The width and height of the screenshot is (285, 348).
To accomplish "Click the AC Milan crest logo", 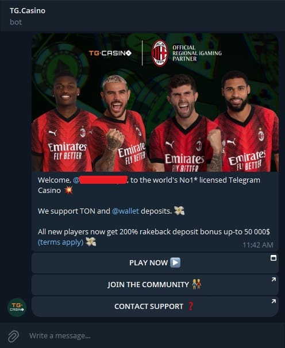I will pos(160,53).
